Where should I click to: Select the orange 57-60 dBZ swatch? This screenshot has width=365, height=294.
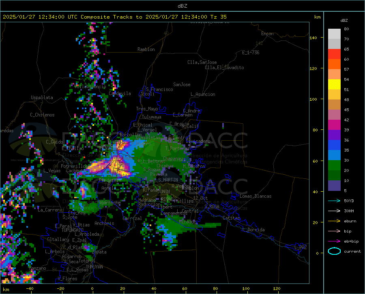click(x=334, y=64)
